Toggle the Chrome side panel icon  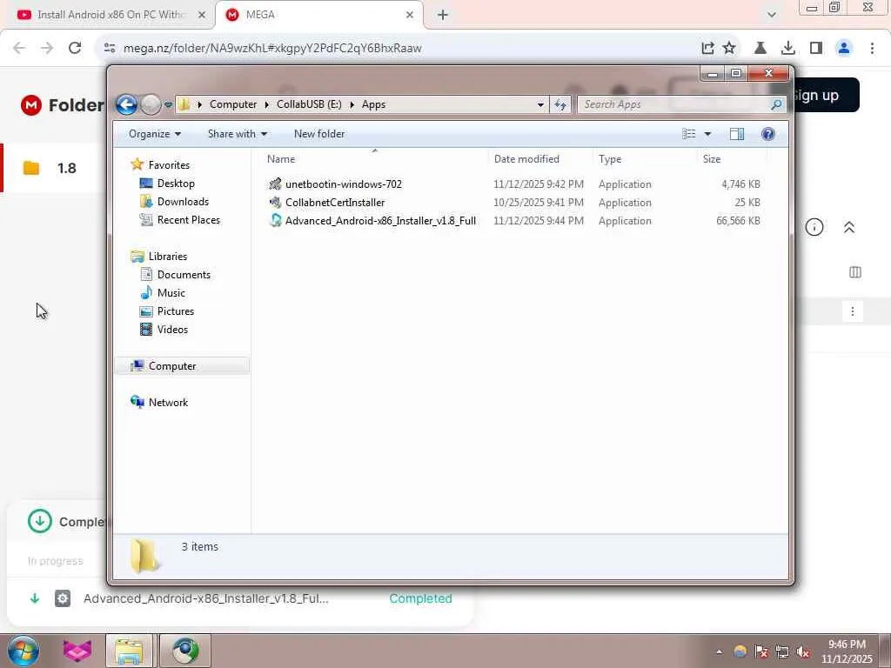click(816, 48)
